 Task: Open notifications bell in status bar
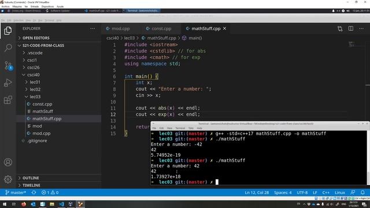(362, 192)
